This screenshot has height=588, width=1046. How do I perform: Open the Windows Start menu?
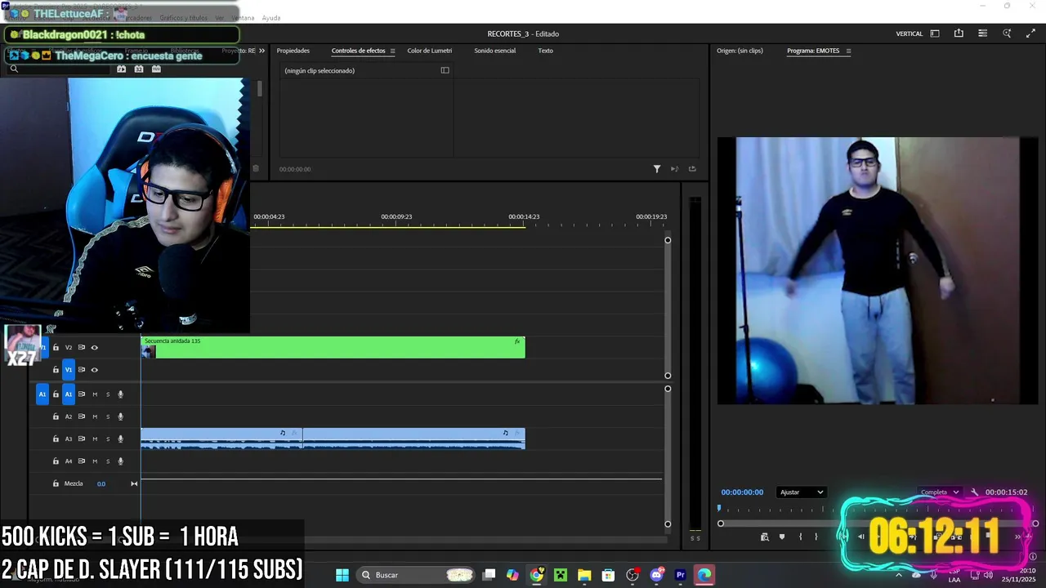(x=342, y=575)
